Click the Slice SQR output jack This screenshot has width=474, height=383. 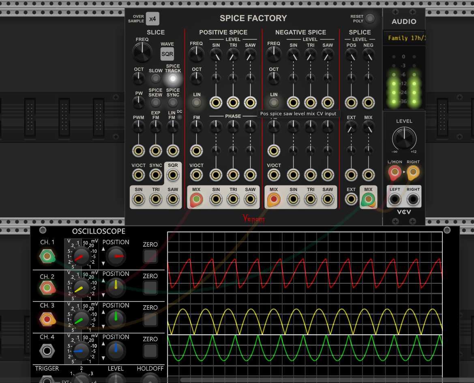[173, 175]
